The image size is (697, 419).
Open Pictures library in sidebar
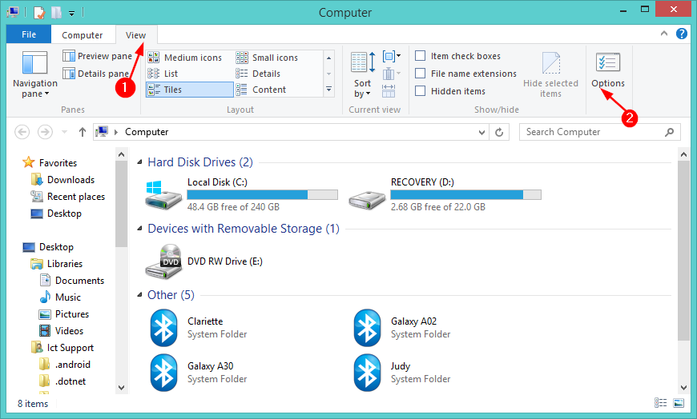(x=64, y=313)
